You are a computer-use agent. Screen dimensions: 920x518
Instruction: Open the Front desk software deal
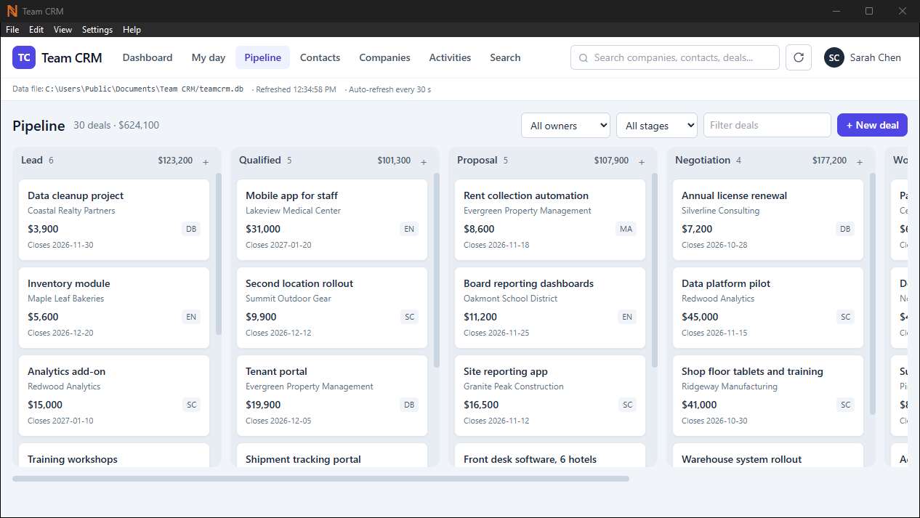550,456
